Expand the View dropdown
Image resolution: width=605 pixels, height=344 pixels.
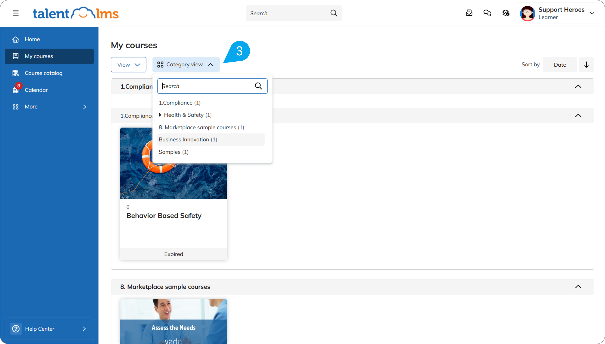(129, 65)
